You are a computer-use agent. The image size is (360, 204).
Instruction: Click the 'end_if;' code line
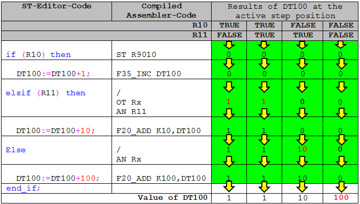23,188
